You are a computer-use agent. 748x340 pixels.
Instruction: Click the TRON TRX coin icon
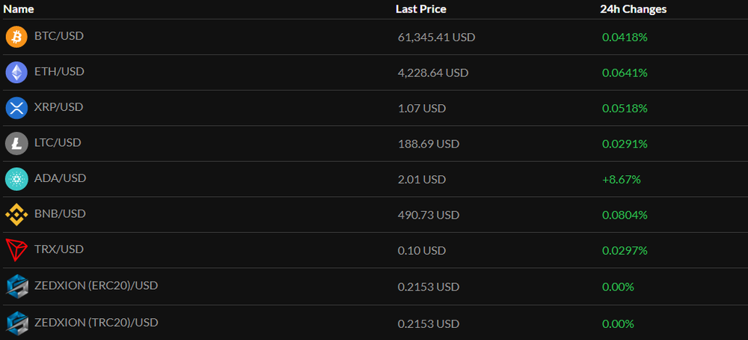pos(16,250)
